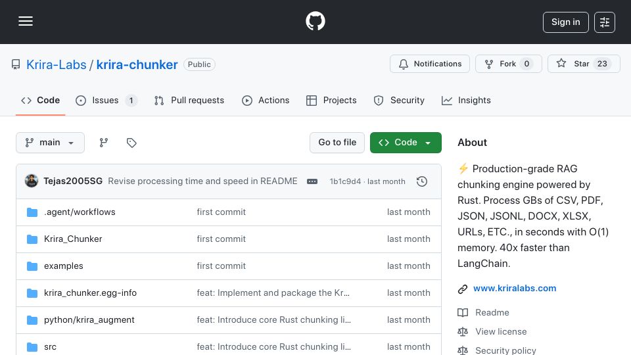This screenshot has width=631, height=355.
Task: Open the Readme link
Action: (x=492, y=313)
